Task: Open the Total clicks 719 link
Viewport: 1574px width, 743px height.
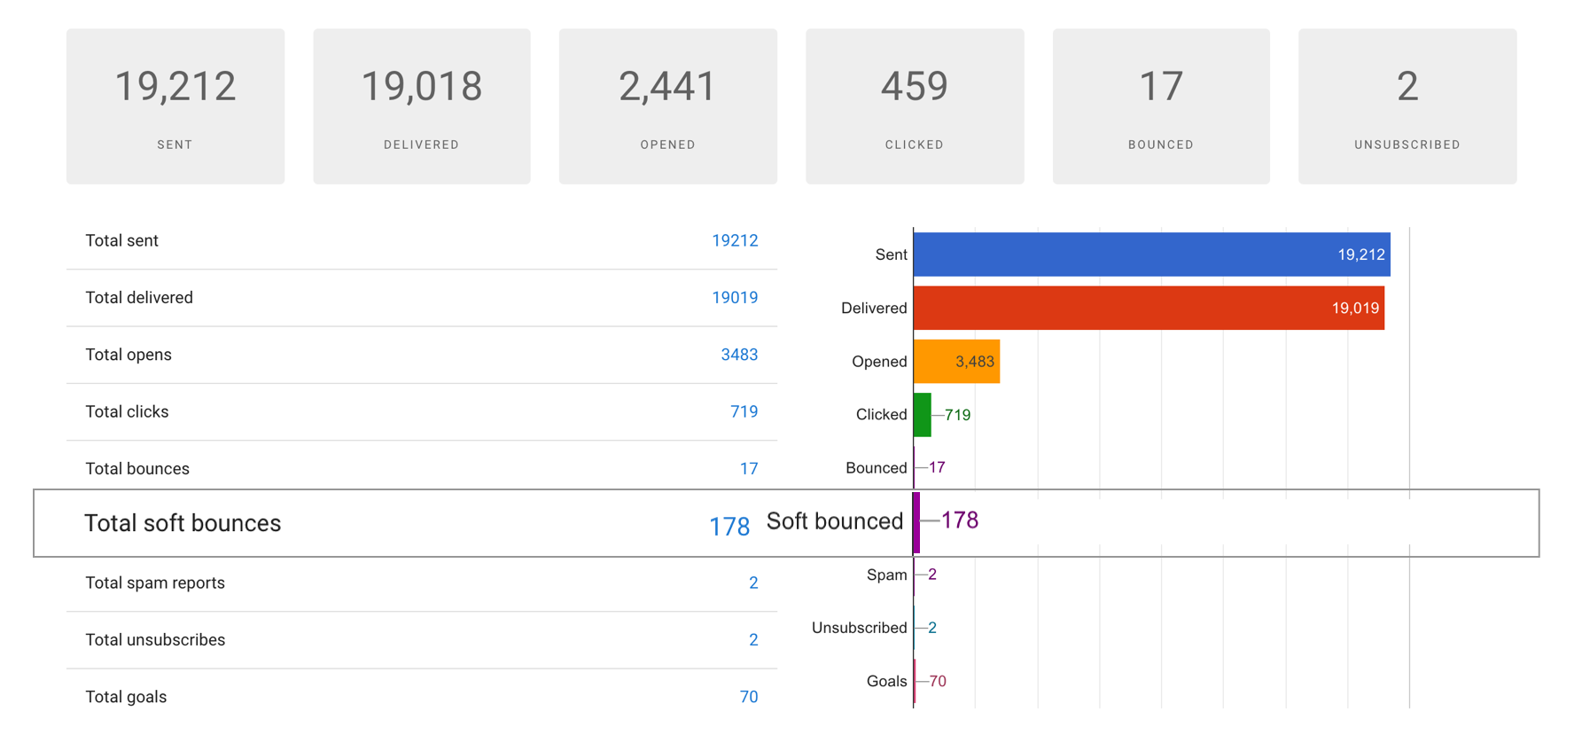Action: click(744, 411)
